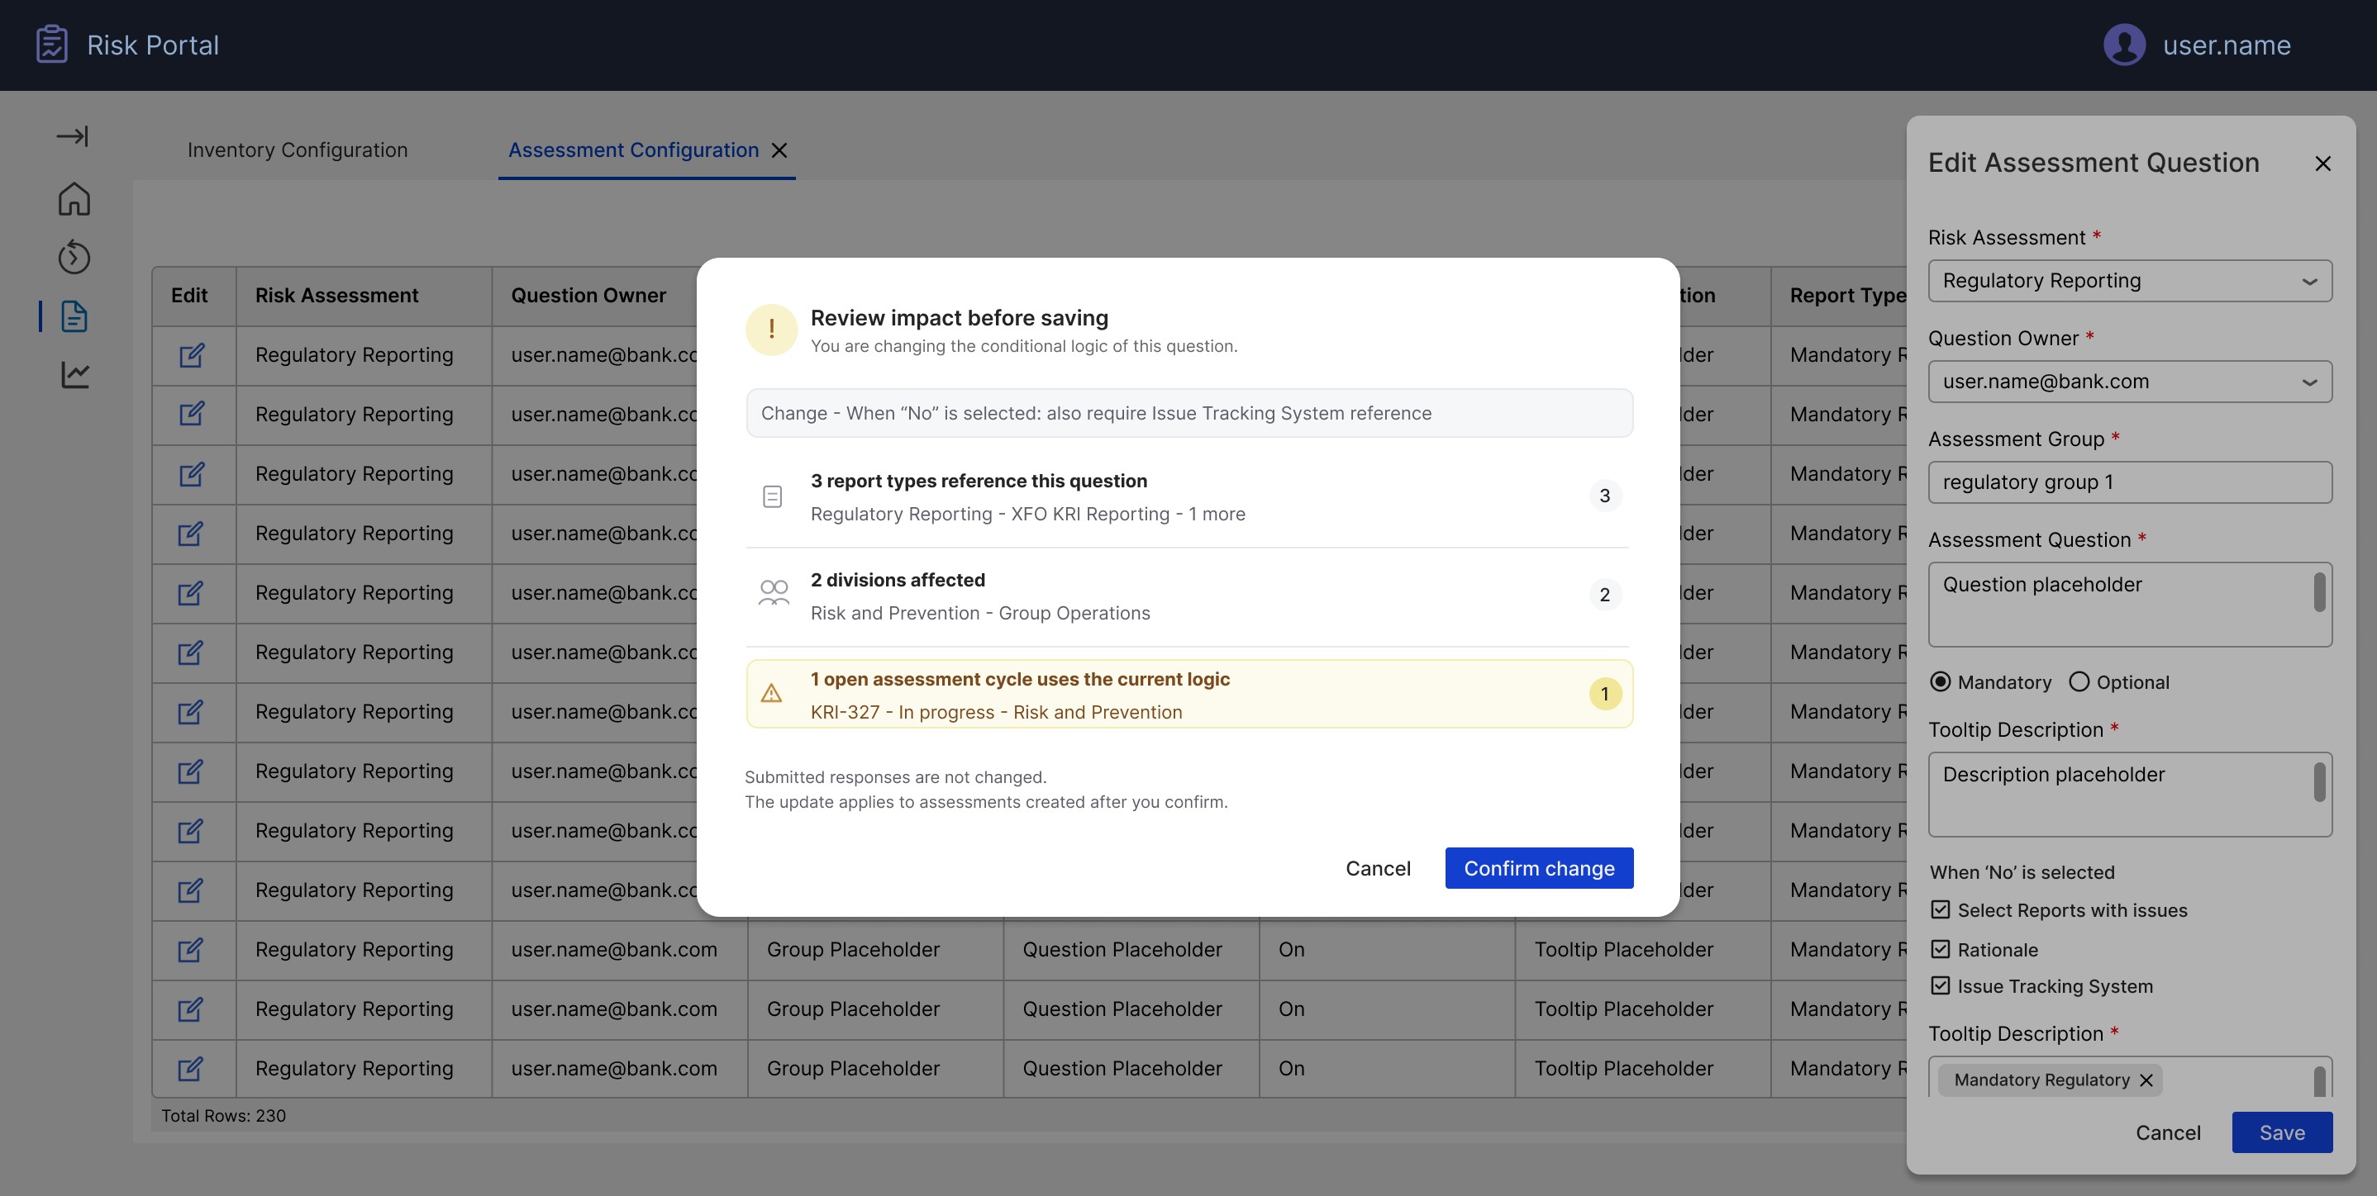This screenshot has height=1196, width=2377.
Task: Click Save in the edit panel
Action: pyautogui.click(x=2282, y=1132)
